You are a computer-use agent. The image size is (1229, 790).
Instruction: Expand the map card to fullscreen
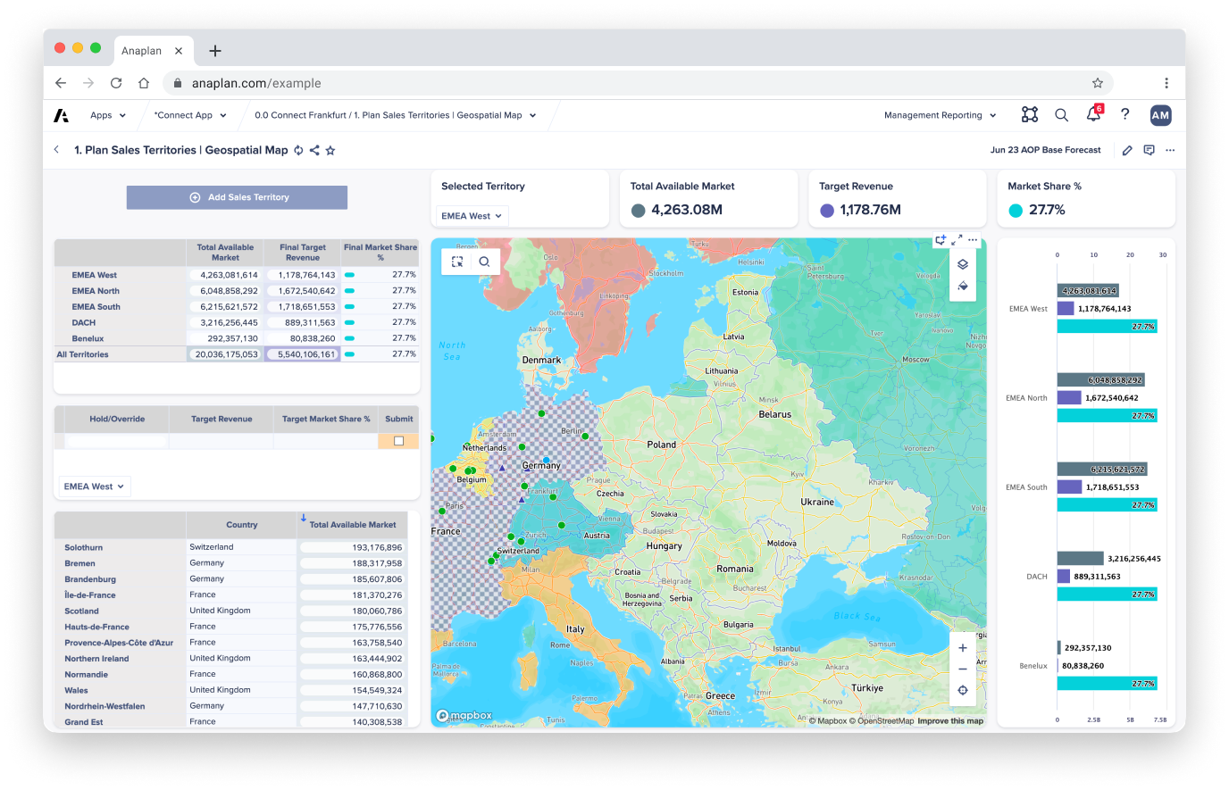[x=957, y=239]
